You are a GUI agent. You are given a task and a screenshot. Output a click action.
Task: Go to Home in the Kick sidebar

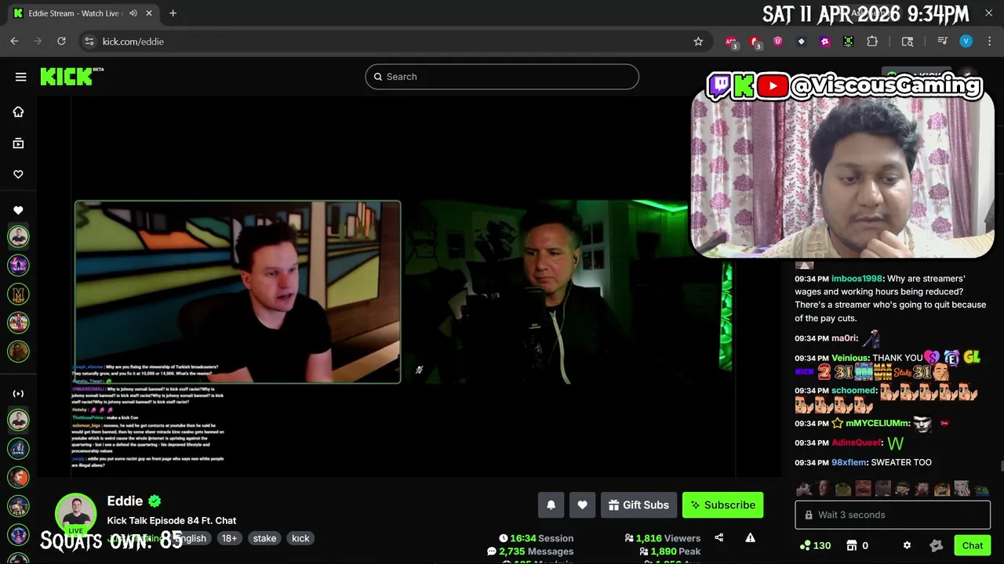[18, 112]
